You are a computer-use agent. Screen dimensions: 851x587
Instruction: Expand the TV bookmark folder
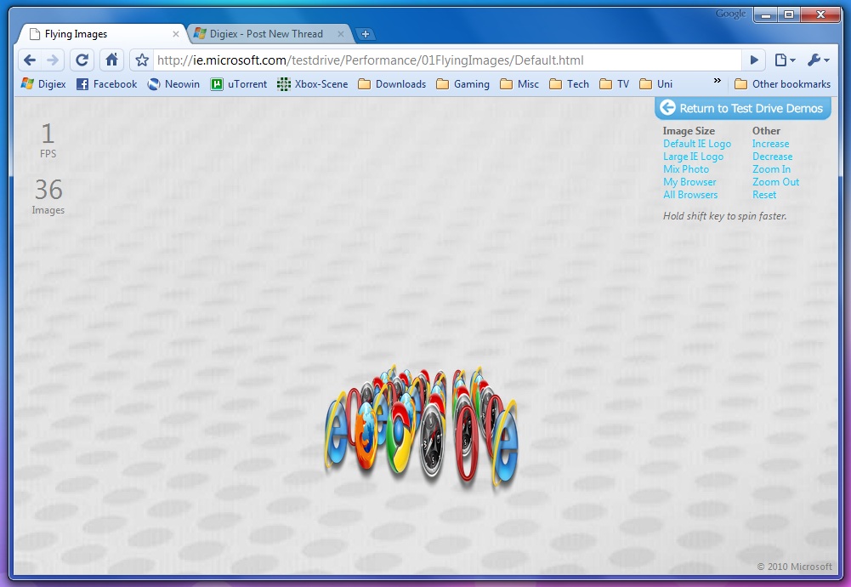point(615,84)
